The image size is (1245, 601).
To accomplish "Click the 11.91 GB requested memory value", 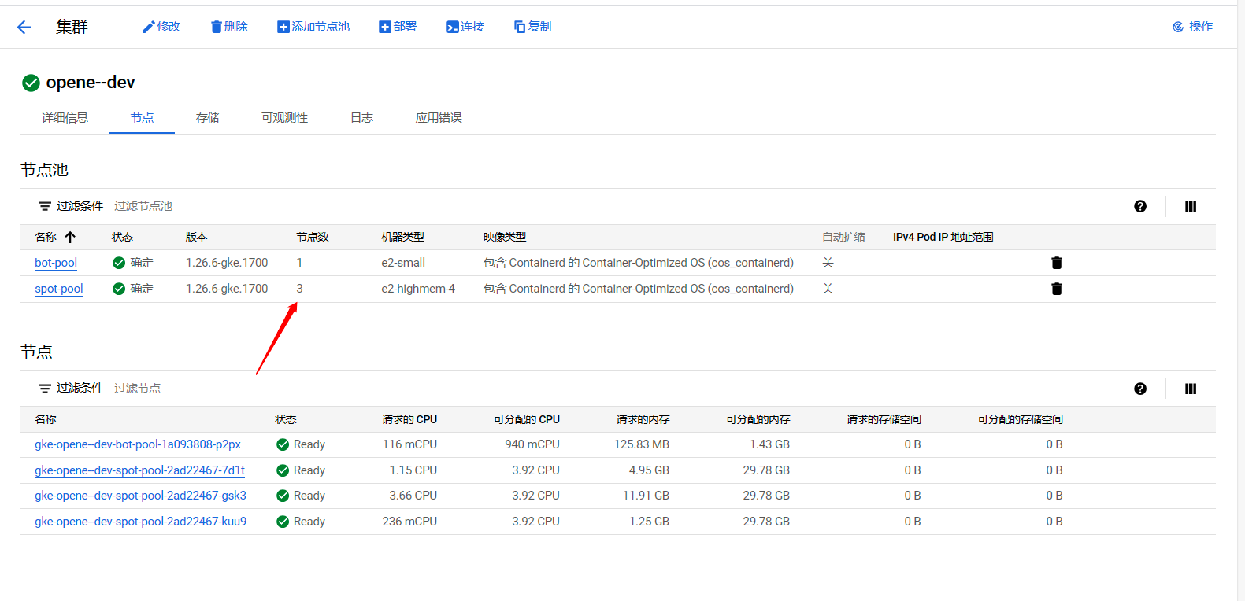I will click(x=646, y=496).
